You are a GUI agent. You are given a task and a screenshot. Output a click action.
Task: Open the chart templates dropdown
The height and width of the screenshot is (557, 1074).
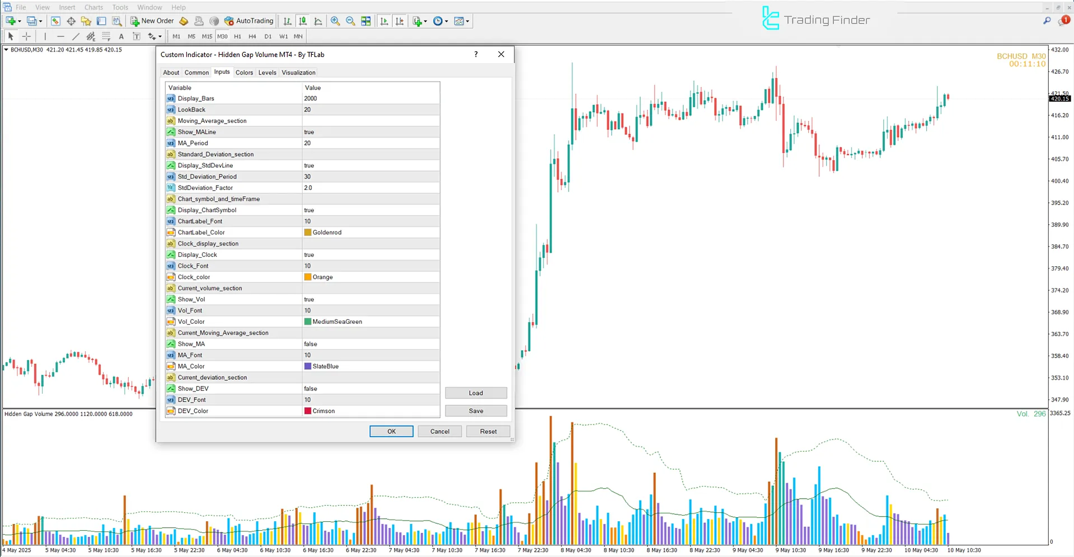coord(466,21)
